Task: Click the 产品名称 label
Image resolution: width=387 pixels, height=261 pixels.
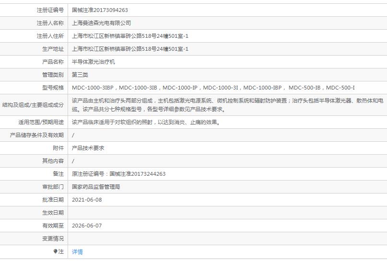Action: 53,62
